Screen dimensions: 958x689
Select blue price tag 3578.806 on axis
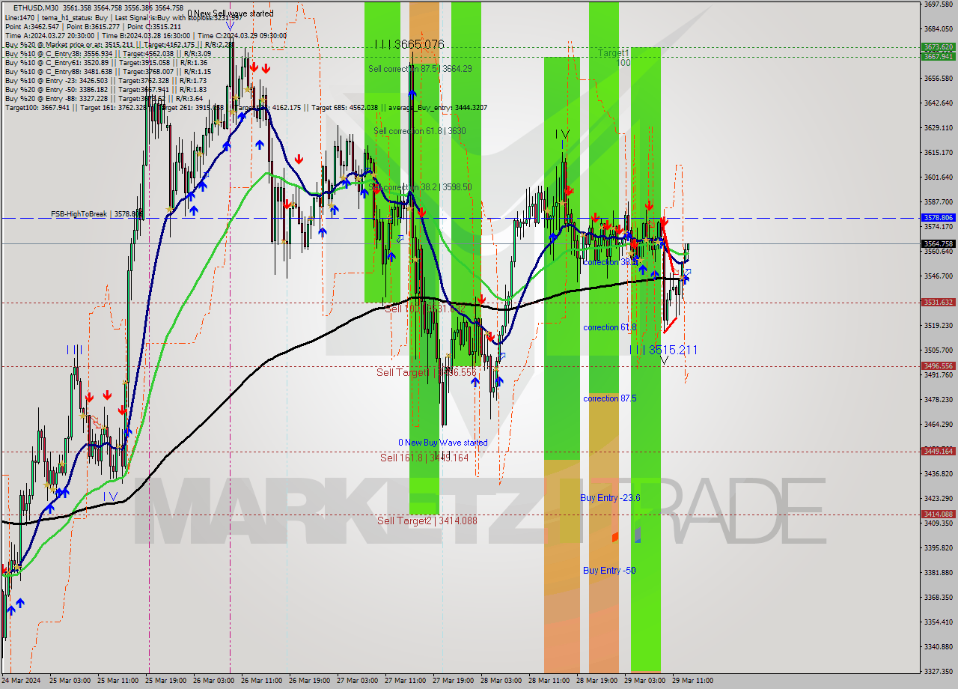pyautogui.click(x=938, y=218)
